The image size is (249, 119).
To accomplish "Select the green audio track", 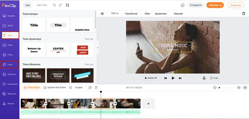I will [x=80, y=112].
